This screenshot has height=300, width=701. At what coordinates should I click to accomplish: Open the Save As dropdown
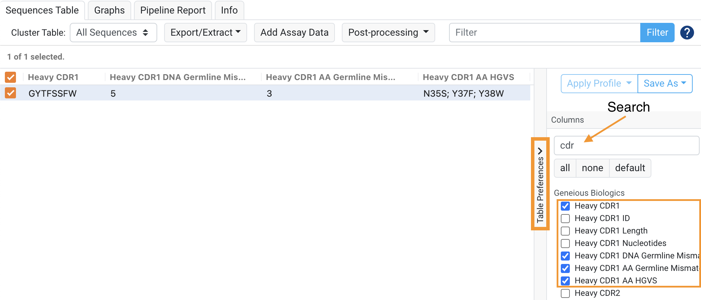(665, 83)
